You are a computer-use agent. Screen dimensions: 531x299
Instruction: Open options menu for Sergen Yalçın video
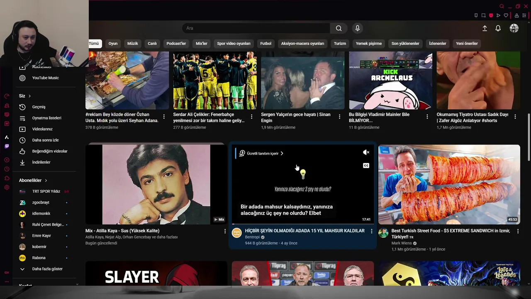(x=339, y=117)
